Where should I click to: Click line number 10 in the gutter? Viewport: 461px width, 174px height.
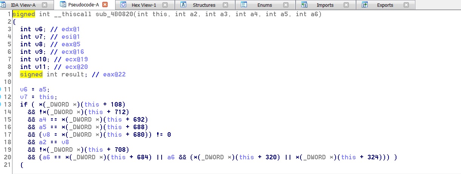click(8, 82)
